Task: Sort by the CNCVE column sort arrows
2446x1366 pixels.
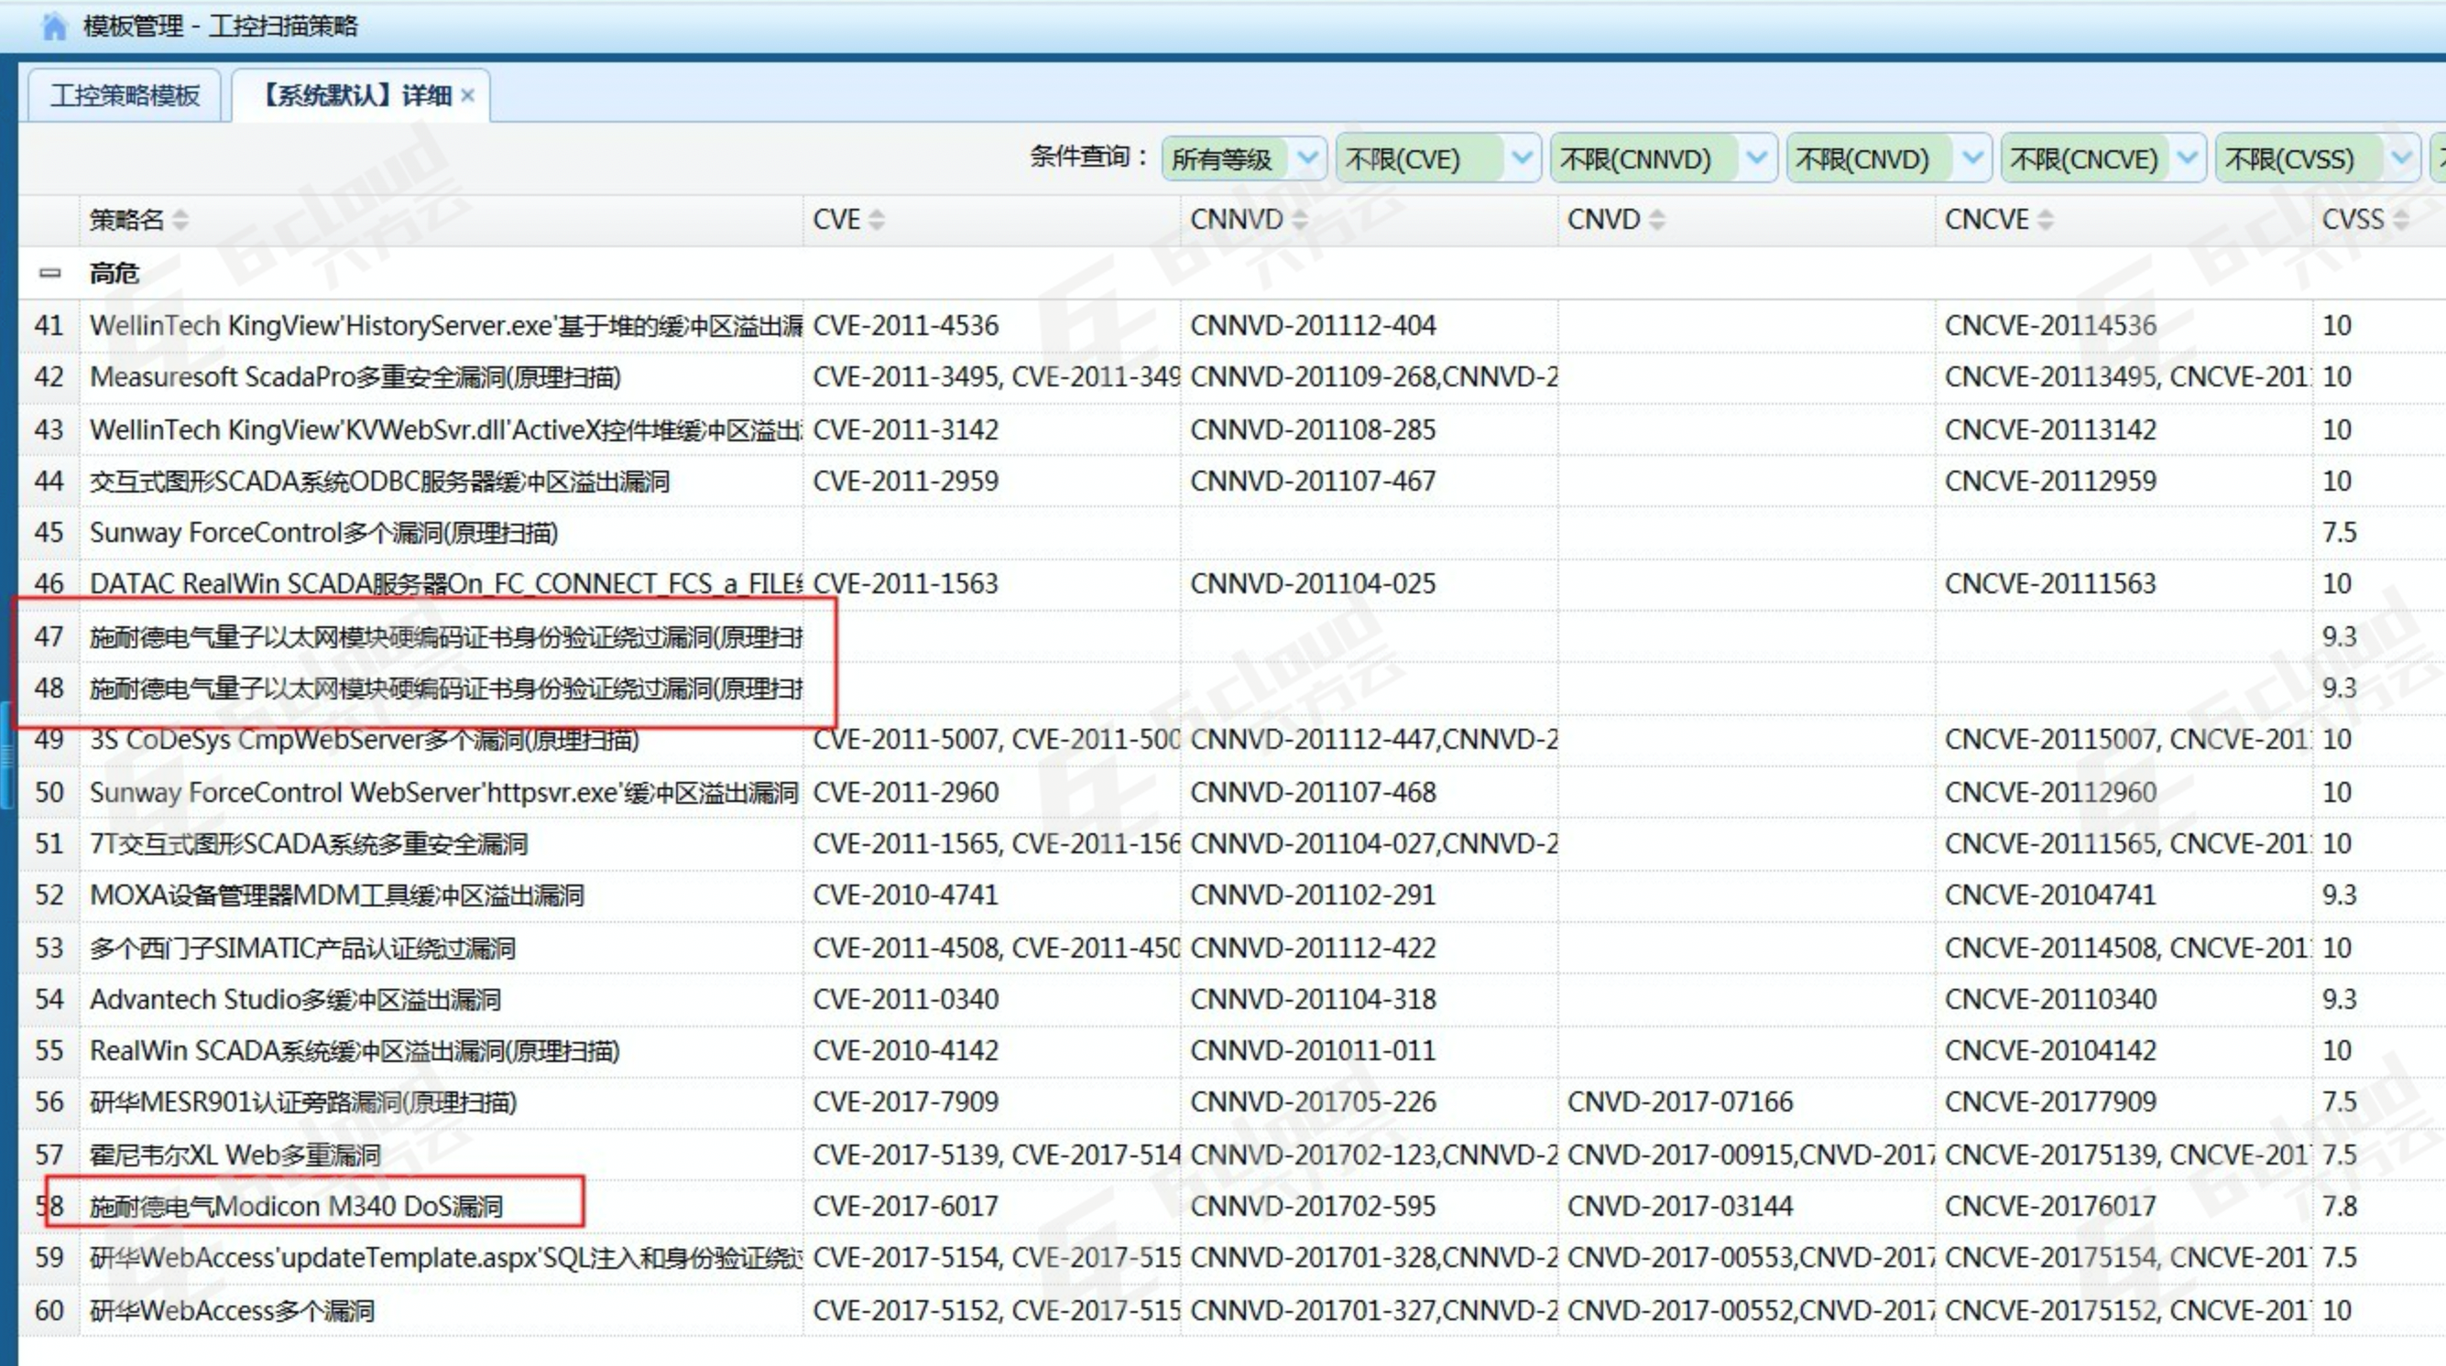Action: point(2046,221)
